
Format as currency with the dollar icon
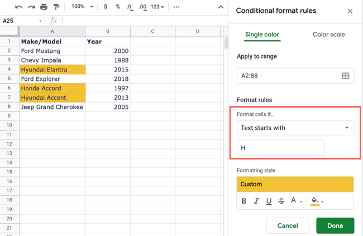tap(106, 7)
